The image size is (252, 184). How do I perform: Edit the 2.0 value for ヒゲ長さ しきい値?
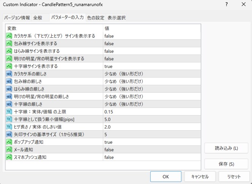click(x=152, y=127)
